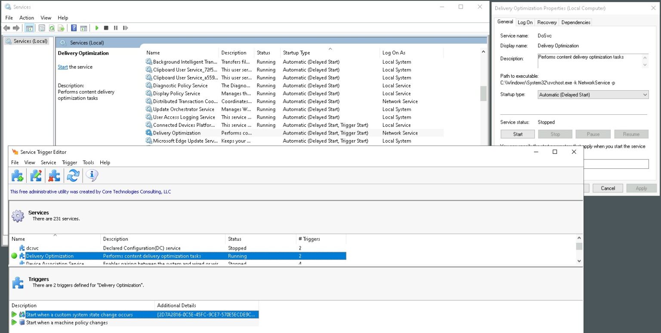Stop the service with the black square icon
This screenshot has width=661, height=333.
click(x=106, y=27)
